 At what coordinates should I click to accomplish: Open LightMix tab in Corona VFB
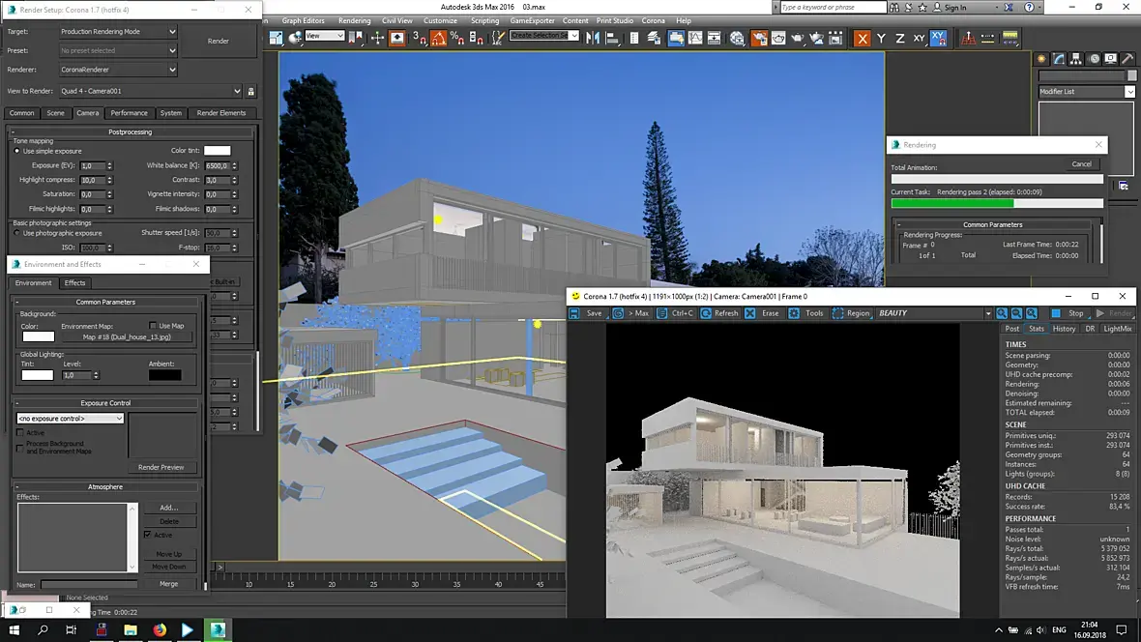coord(1117,329)
